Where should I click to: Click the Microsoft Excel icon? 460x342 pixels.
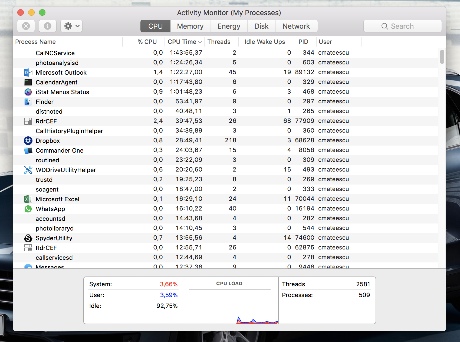click(28, 199)
